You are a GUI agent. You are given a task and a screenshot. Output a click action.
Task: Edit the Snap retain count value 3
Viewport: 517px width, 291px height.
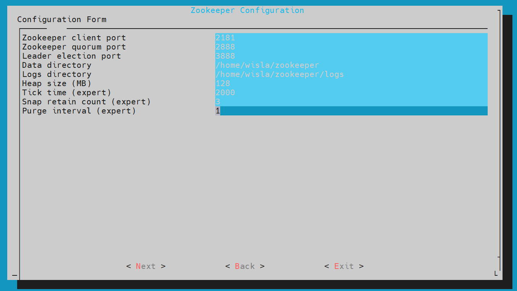coord(351,102)
